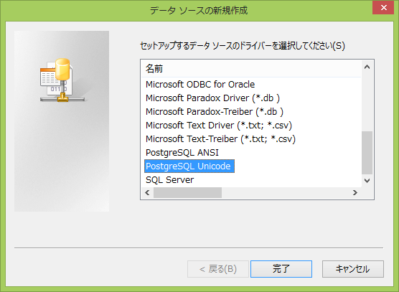Close the データ ソースの新規作成 dialog
This screenshot has height=292, width=399.
(383, 8)
